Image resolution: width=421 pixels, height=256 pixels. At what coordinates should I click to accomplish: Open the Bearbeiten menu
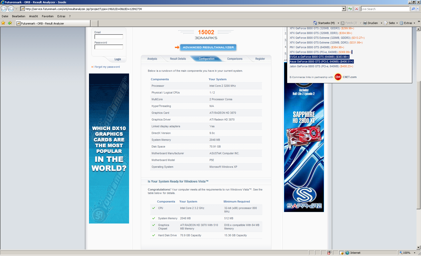[x=19, y=16]
